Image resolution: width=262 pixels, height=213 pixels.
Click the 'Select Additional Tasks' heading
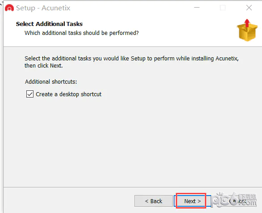tap(49, 24)
